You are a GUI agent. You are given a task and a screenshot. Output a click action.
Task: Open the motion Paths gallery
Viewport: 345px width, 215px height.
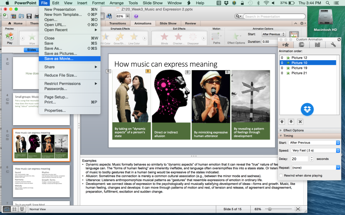[217, 38]
